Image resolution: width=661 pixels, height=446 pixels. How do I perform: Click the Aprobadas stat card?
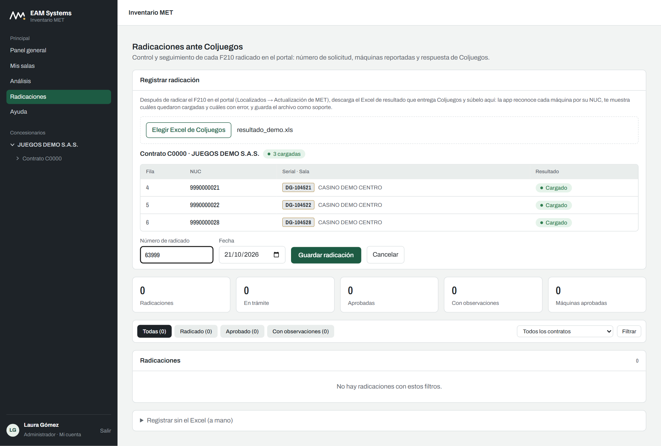pyautogui.click(x=389, y=295)
